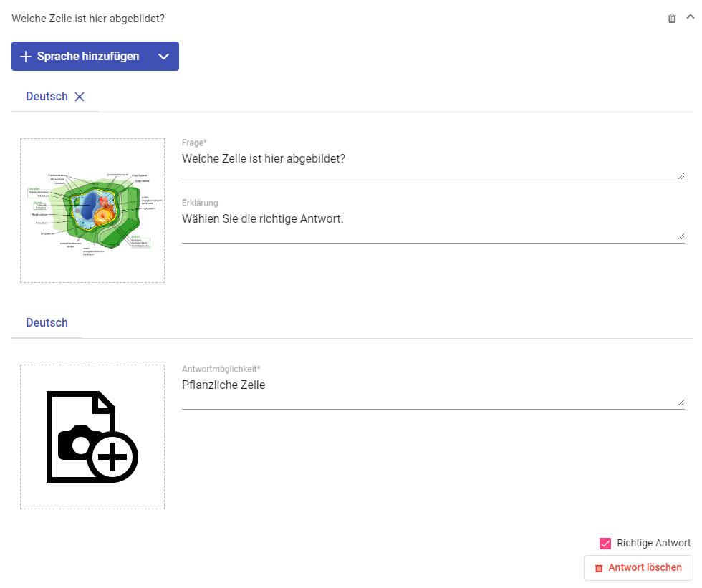Click the trash icon to delete the question
Screen dimensions: 702x588
pyautogui.click(x=672, y=19)
